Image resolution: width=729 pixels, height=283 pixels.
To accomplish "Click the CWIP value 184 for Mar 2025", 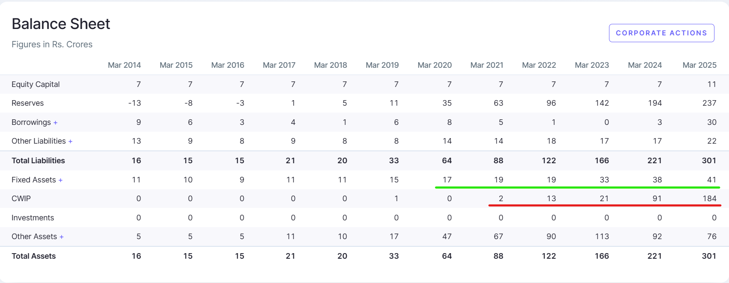I will pos(709,199).
